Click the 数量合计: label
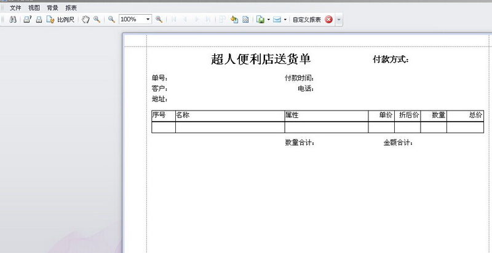Viewport: 492px width, 253px height. pos(300,143)
